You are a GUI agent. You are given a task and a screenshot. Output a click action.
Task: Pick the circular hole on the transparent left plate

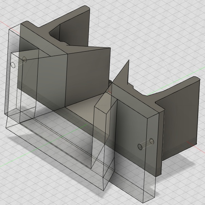pyautogui.click(x=13, y=65)
